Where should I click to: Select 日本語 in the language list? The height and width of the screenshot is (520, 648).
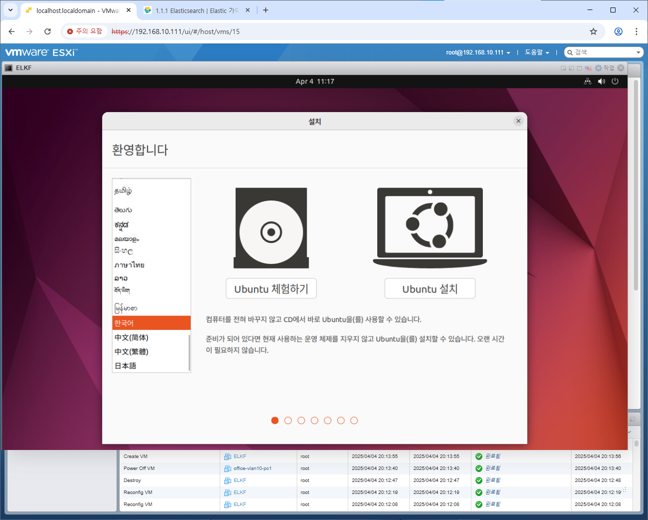[x=151, y=365]
